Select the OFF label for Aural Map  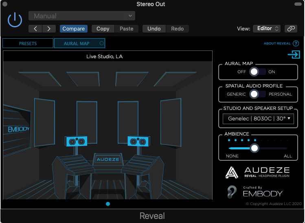(x=241, y=72)
